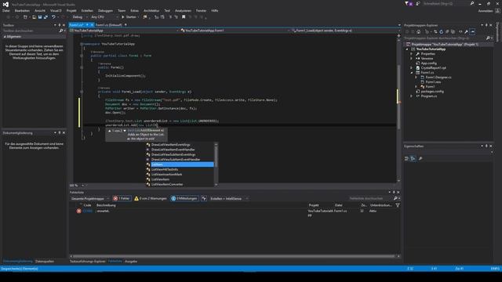Switch to the Form1.cs [Entwurf] tab
Viewport: 502px width, 282px height.
click(x=108, y=24)
